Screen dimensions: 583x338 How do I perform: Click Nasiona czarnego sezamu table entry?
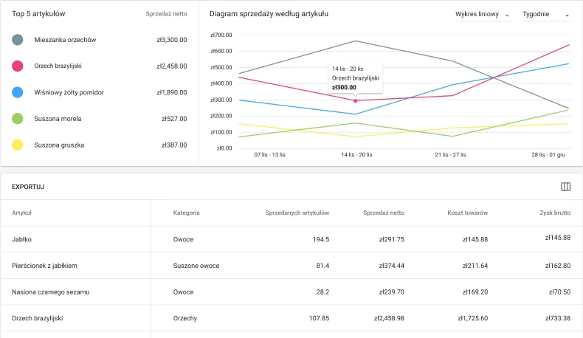click(x=51, y=292)
